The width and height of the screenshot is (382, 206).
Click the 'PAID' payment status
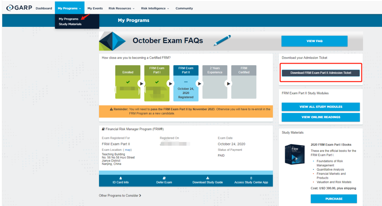221,155
